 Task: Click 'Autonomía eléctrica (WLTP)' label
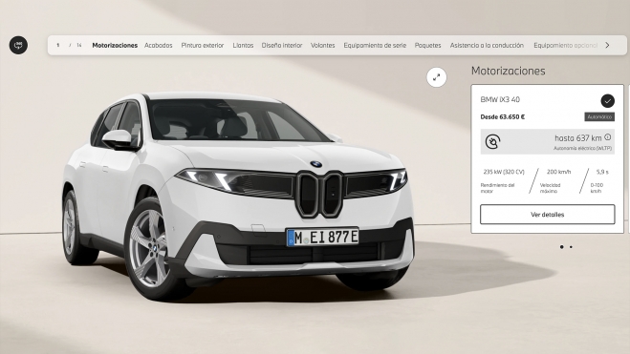coord(582,148)
